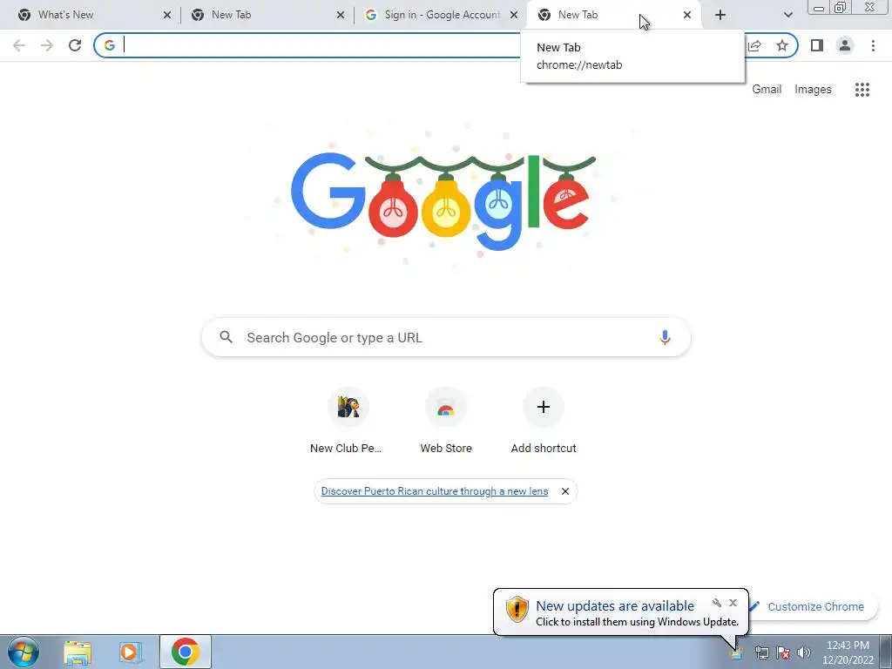Dismiss the Puerto Rican culture promo
The width and height of the screenshot is (892, 669).
[564, 491]
